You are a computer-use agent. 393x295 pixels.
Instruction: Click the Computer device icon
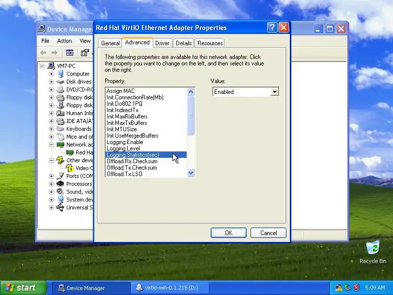pyautogui.click(x=60, y=74)
